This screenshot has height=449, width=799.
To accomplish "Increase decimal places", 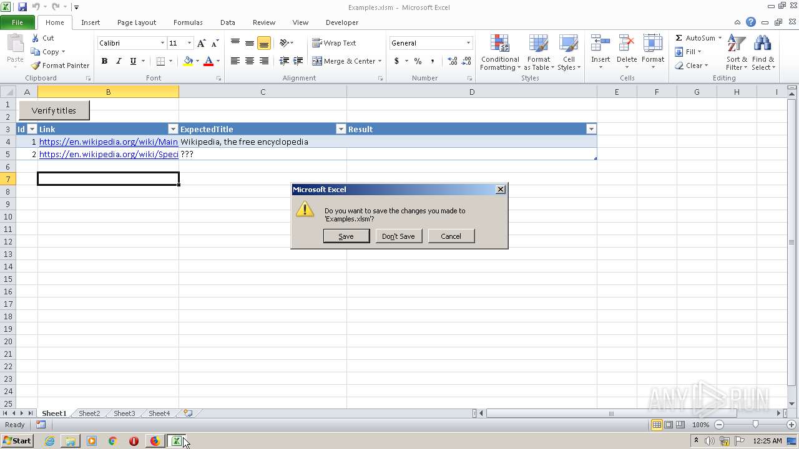I will click(453, 61).
